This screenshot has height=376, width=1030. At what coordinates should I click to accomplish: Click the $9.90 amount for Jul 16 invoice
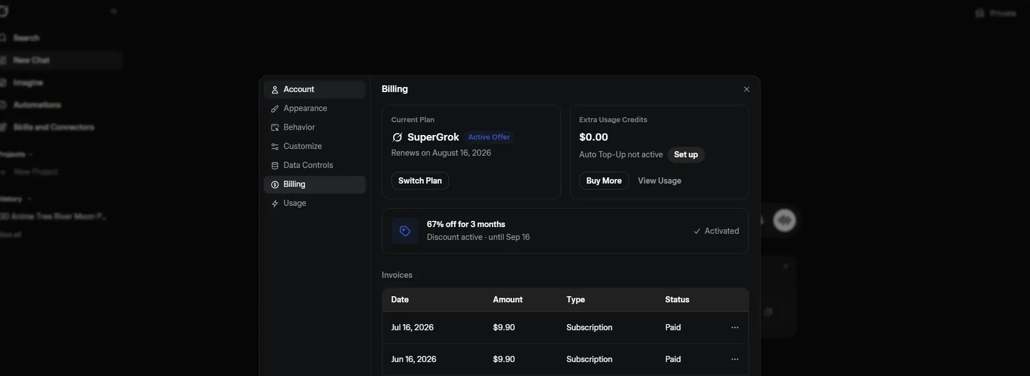[504, 327]
